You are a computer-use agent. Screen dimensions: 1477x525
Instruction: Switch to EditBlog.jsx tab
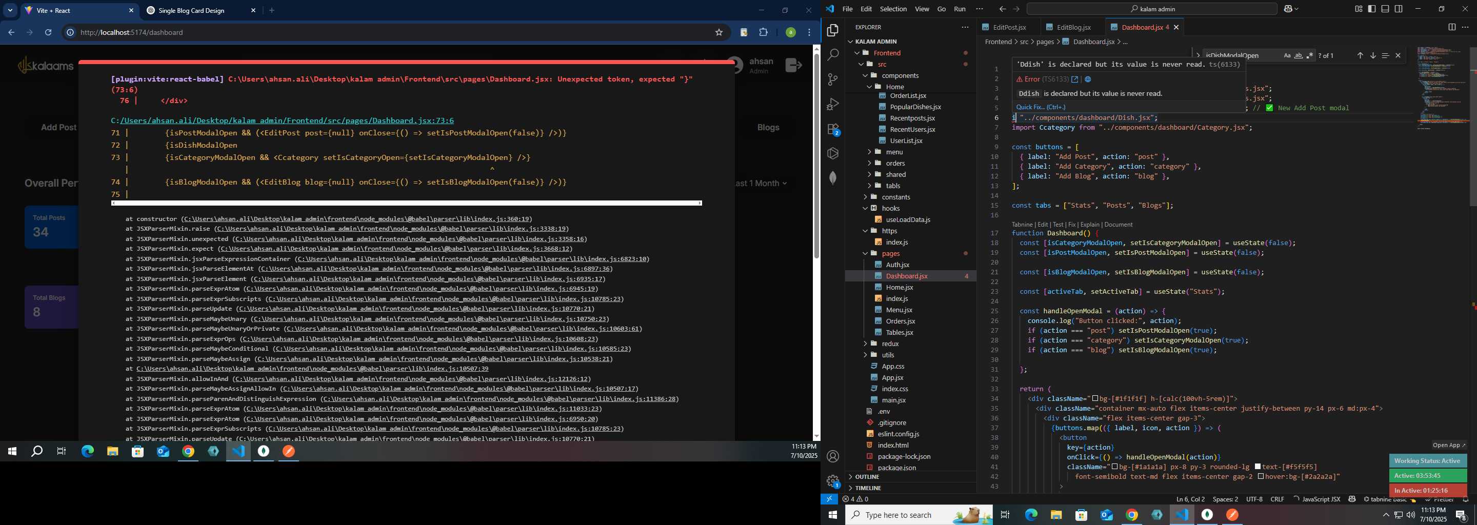[x=1073, y=27]
